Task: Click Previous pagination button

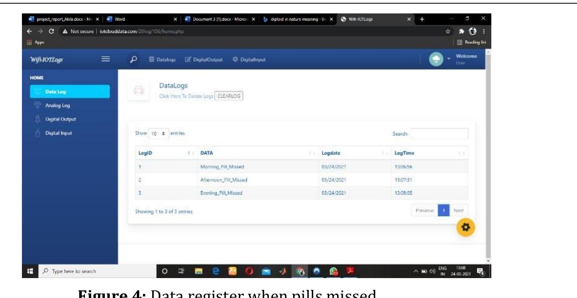Action: [x=425, y=211]
